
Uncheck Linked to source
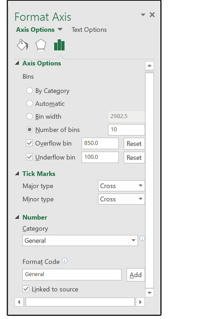pyautogui.click(x=26, y=289)
